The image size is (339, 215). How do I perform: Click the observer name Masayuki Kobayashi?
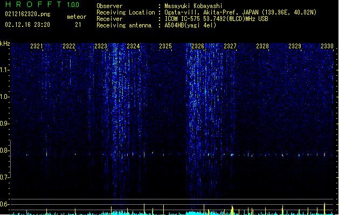click(x=193, y=6)
